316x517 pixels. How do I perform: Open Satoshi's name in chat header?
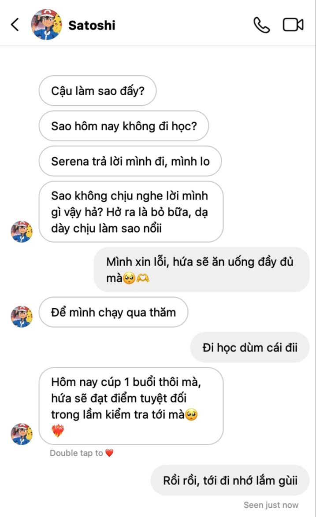pos(92,25)
